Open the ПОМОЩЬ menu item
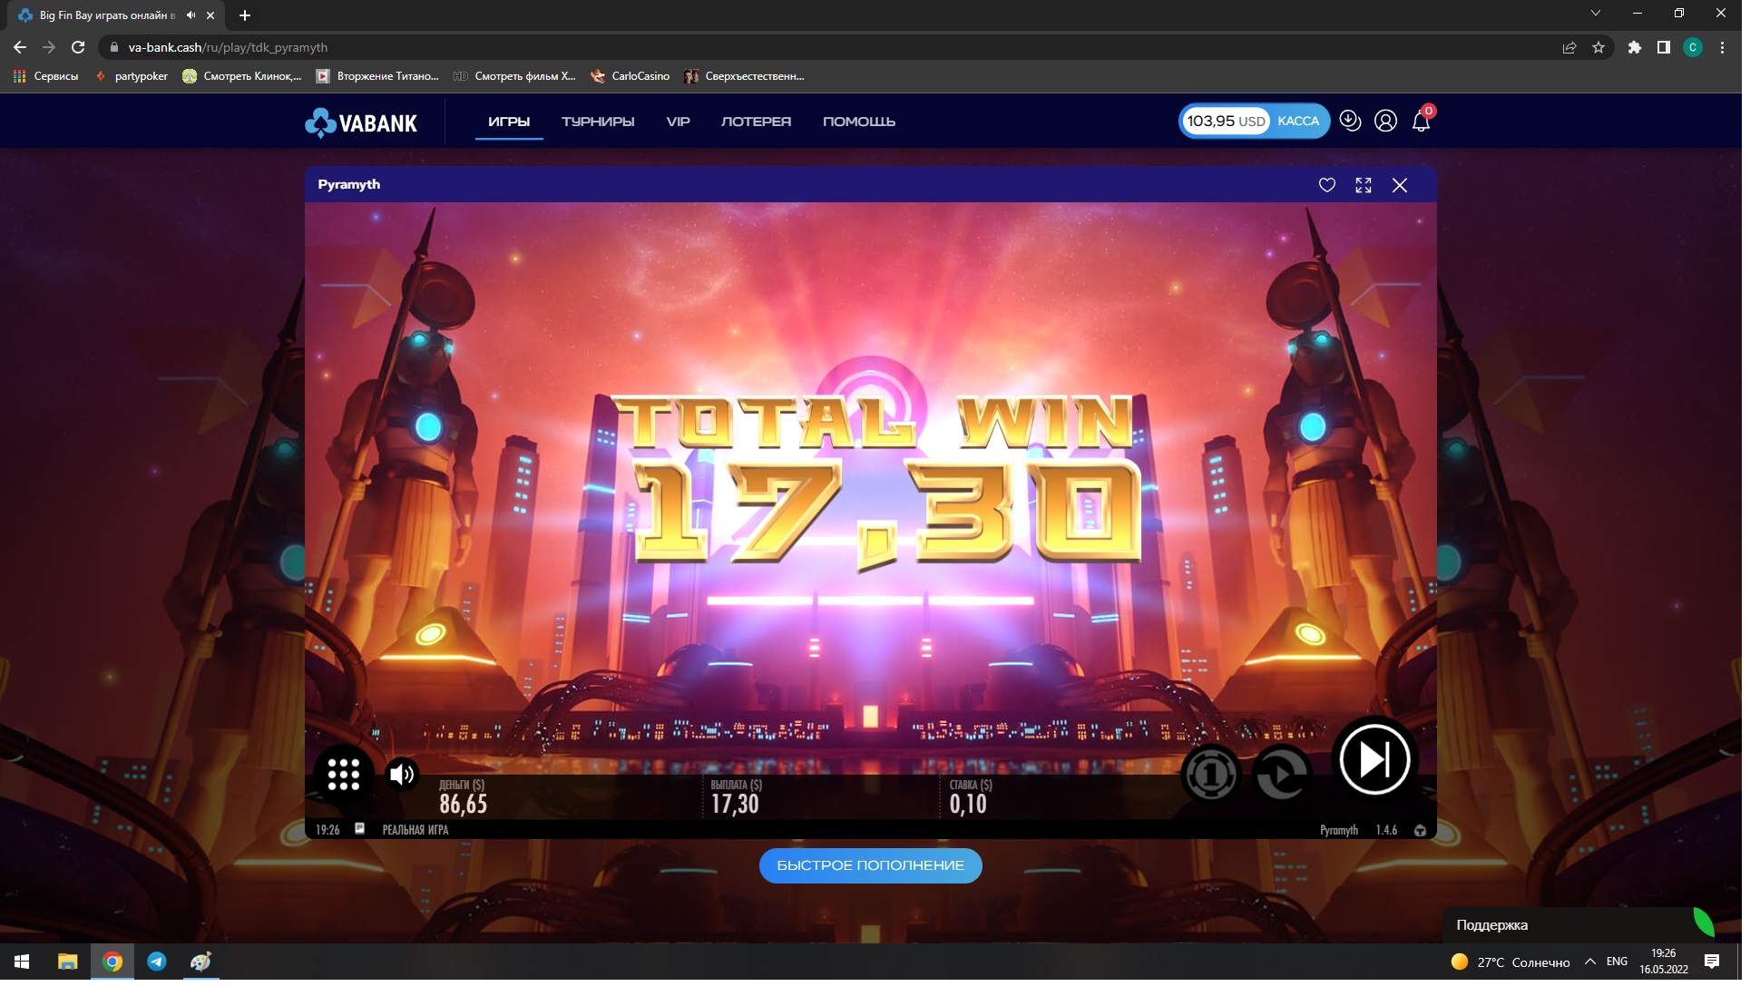The height and width of the screenshot is (996, 1760). tap(858, 122)
